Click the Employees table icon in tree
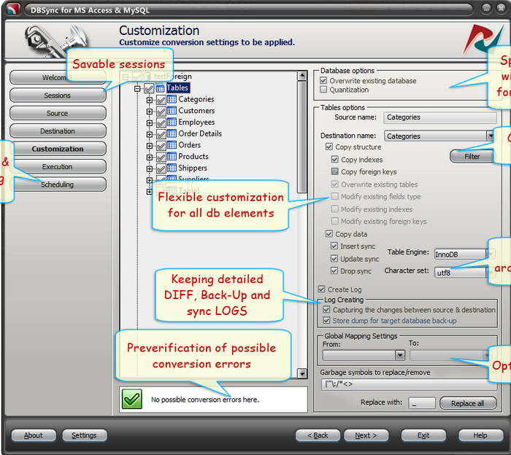Screen dimensions: 511x455 (172, 122)
